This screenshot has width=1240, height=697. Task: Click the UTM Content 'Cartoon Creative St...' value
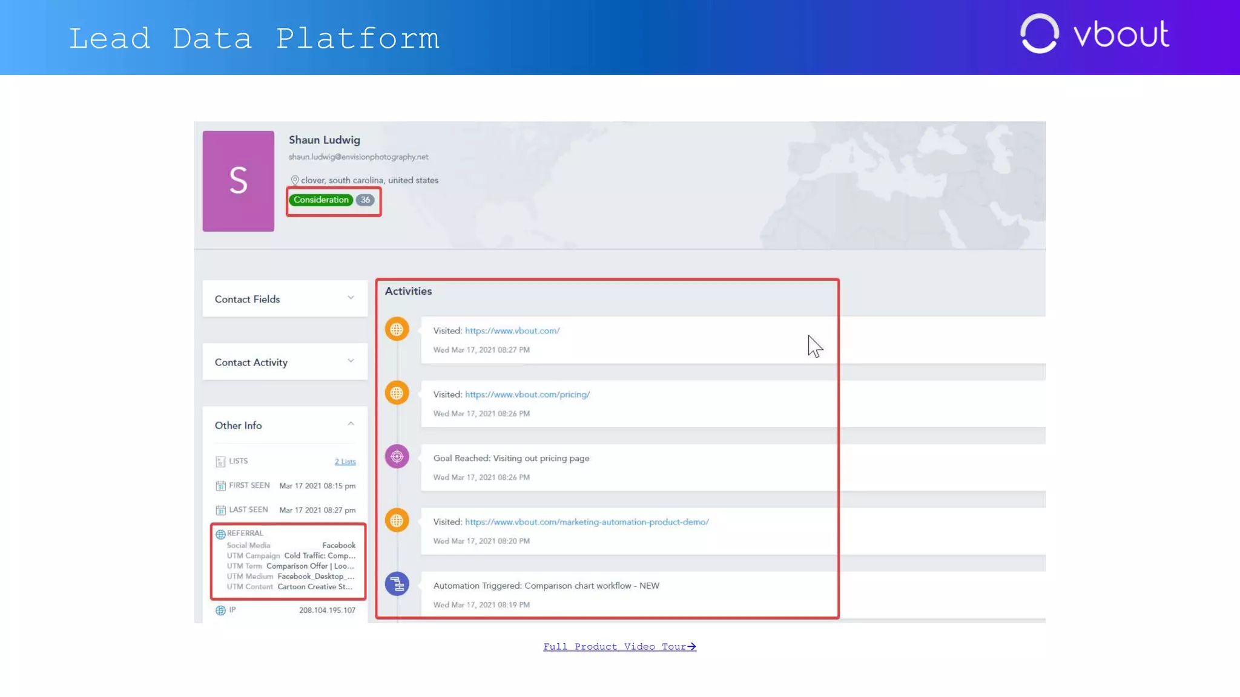pos(315,587)
